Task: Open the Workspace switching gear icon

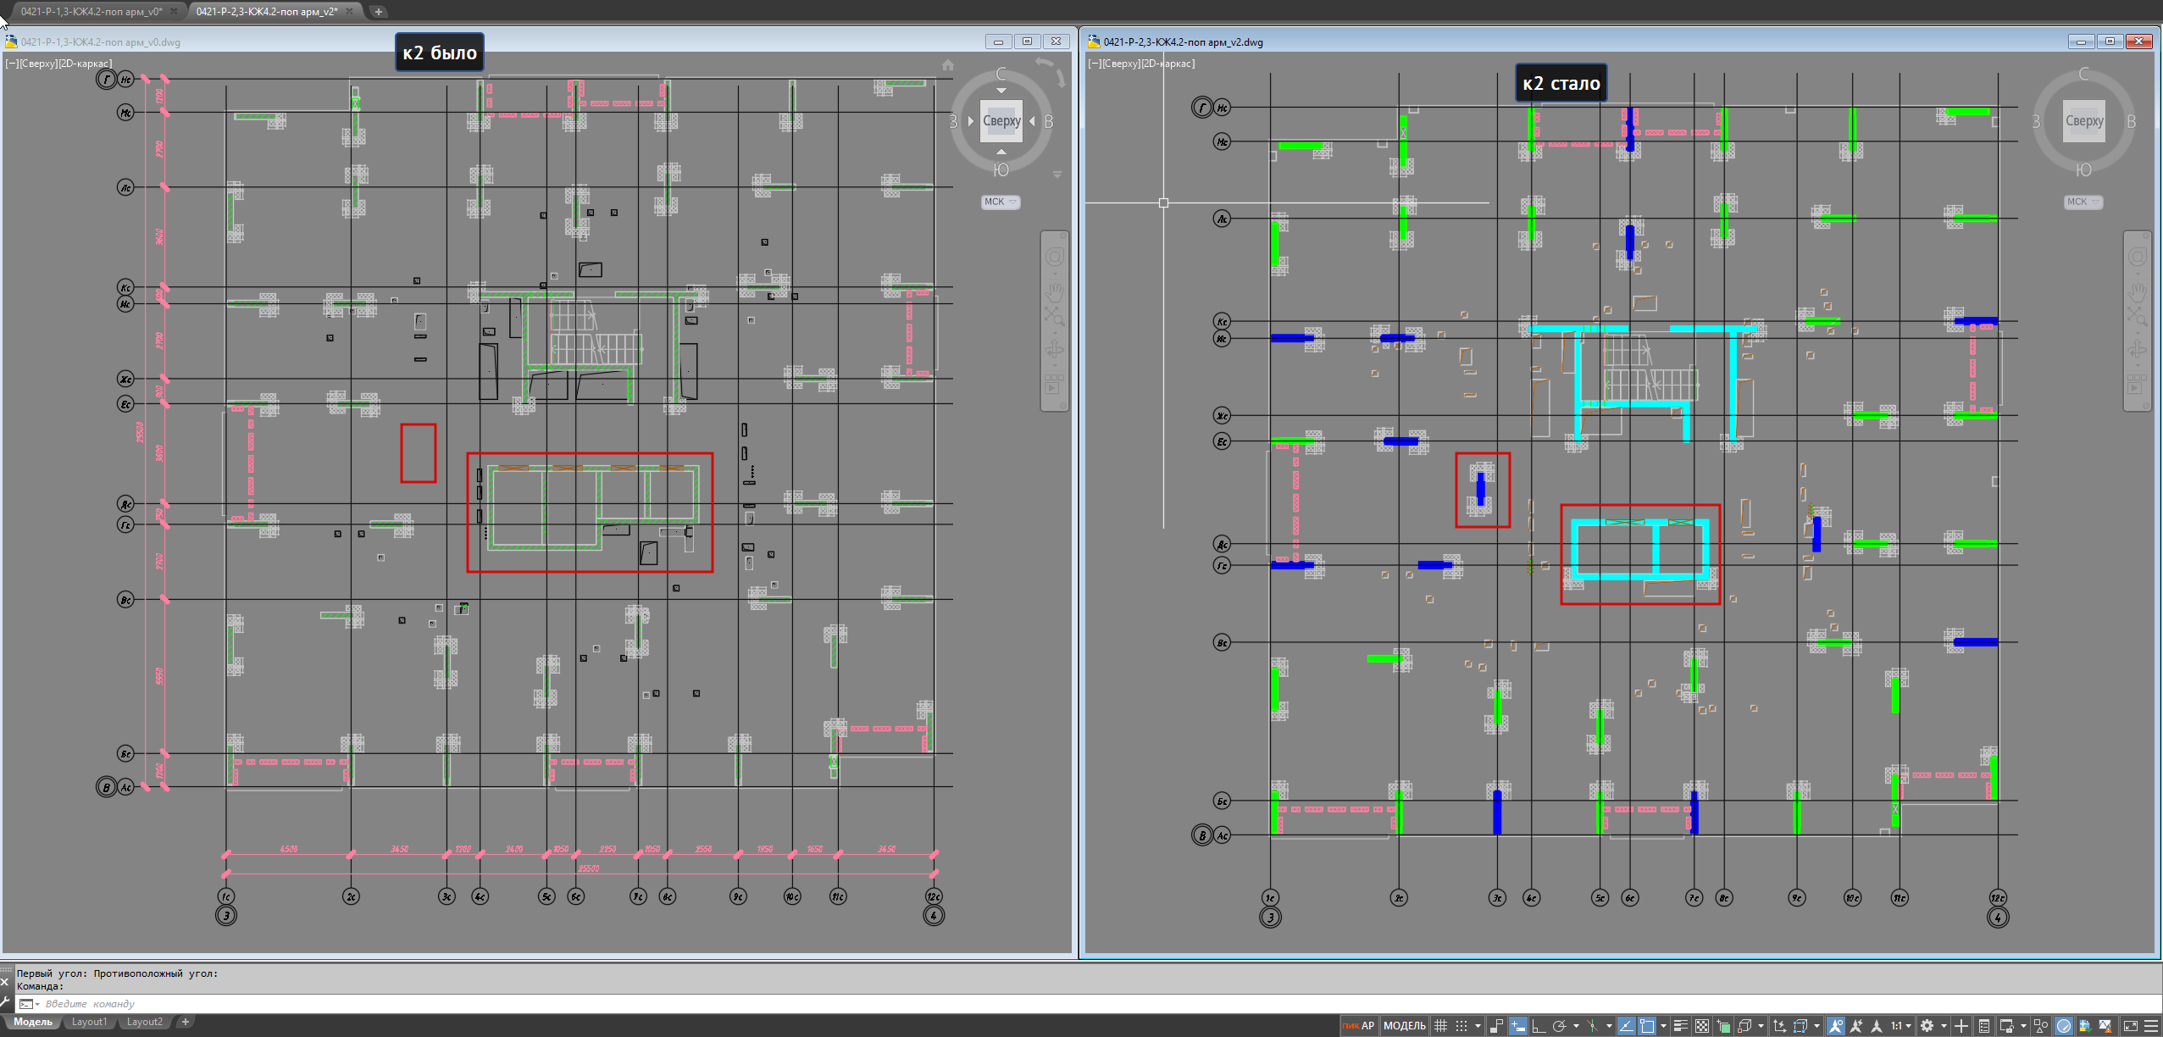Action: (1927, 1026)
